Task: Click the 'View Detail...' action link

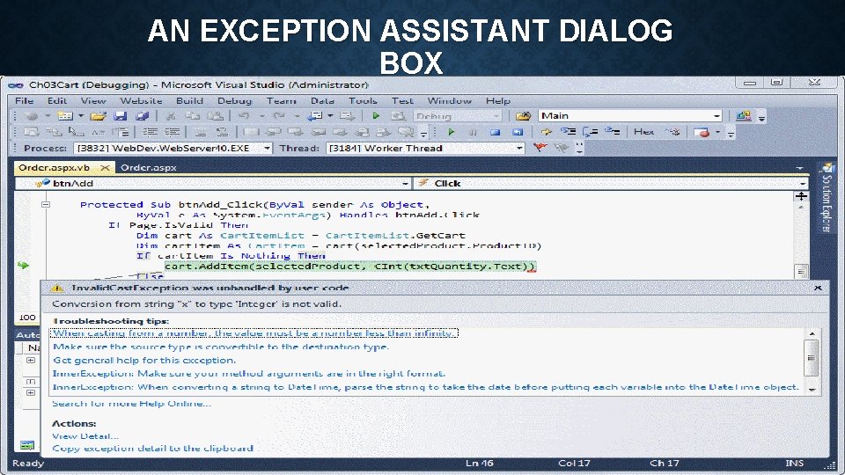Action: coord(85,436)
